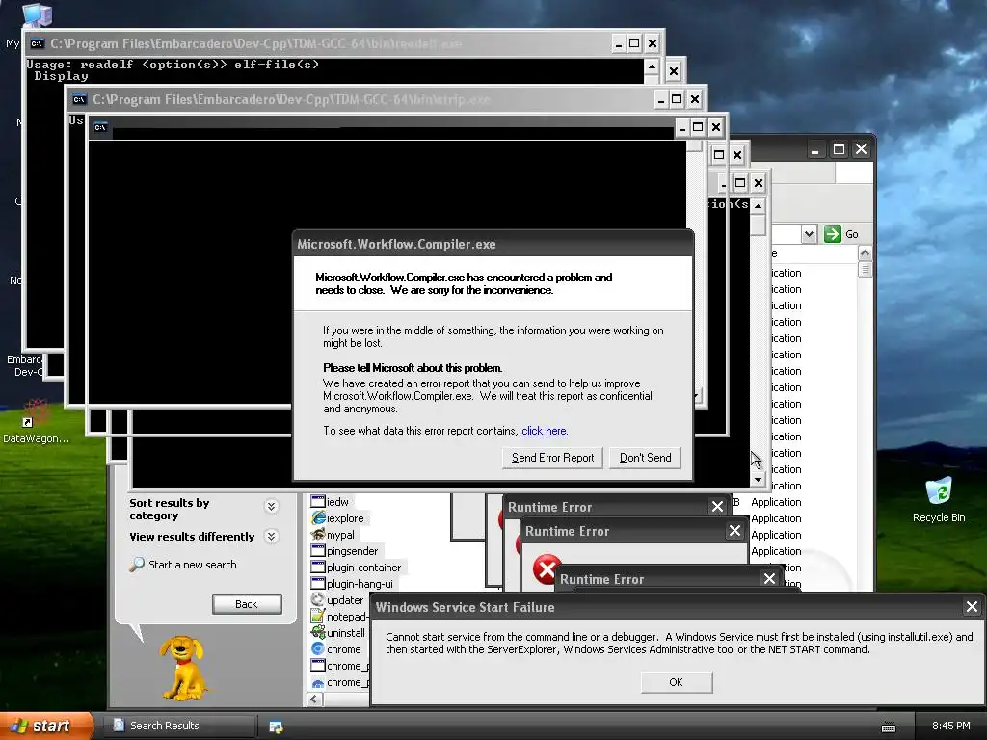This screenshot has width=987, height=740.
Task: Click scroll-down arrow of rear console window
Action: (759, 479)
